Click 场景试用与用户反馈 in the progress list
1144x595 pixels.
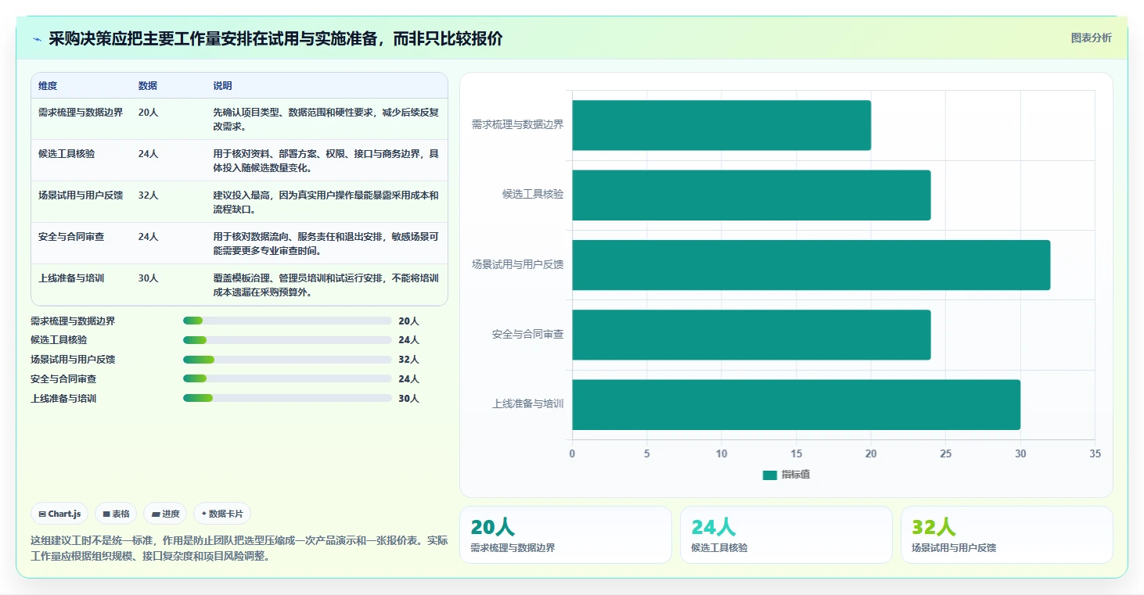[x=73, y=360]
